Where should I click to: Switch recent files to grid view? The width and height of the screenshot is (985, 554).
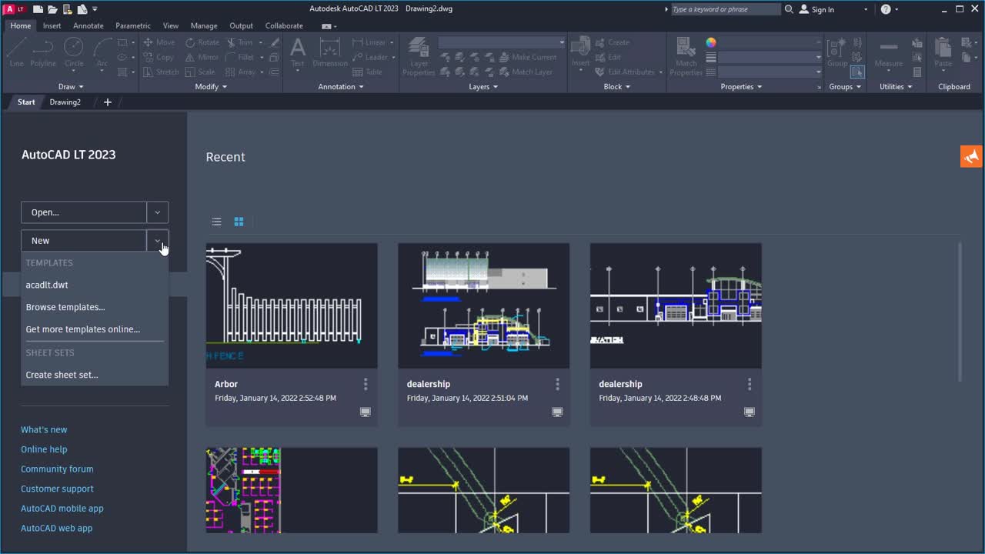(239, 222)
